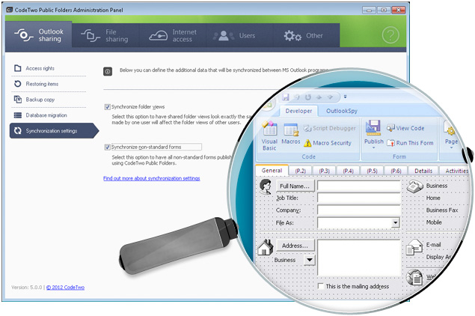Switch to the Developer ribbon tab
Image resolution: width=475 pixels, height=316 pixels.
pos(298,111)
